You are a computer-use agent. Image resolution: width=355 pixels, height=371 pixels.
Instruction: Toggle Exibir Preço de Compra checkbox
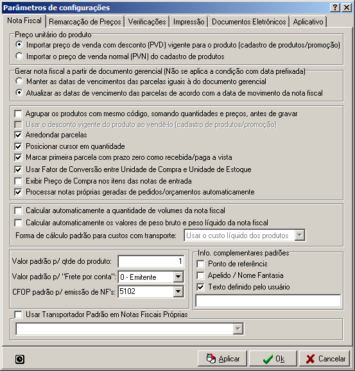18,181
